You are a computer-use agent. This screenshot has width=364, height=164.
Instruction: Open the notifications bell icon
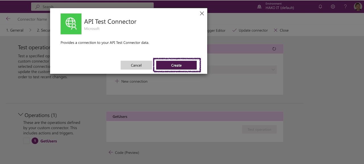coord(320,7)
